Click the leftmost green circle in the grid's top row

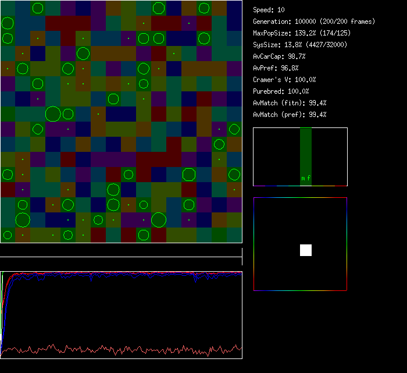(x=38, y=8)
